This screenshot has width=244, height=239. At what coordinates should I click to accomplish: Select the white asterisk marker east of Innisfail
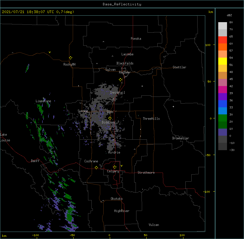(x=142, y=86)
